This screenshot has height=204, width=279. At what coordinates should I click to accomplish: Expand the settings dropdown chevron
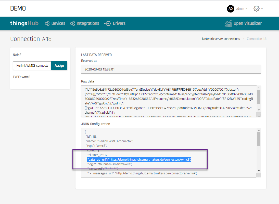pyautogui.click(x=262, y=9)
